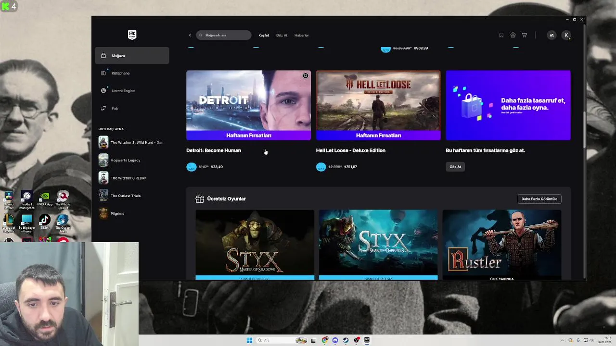616x346 pixels.
Task: Click the Detroit discount percentage badge
Action: (x=191, y=167)
